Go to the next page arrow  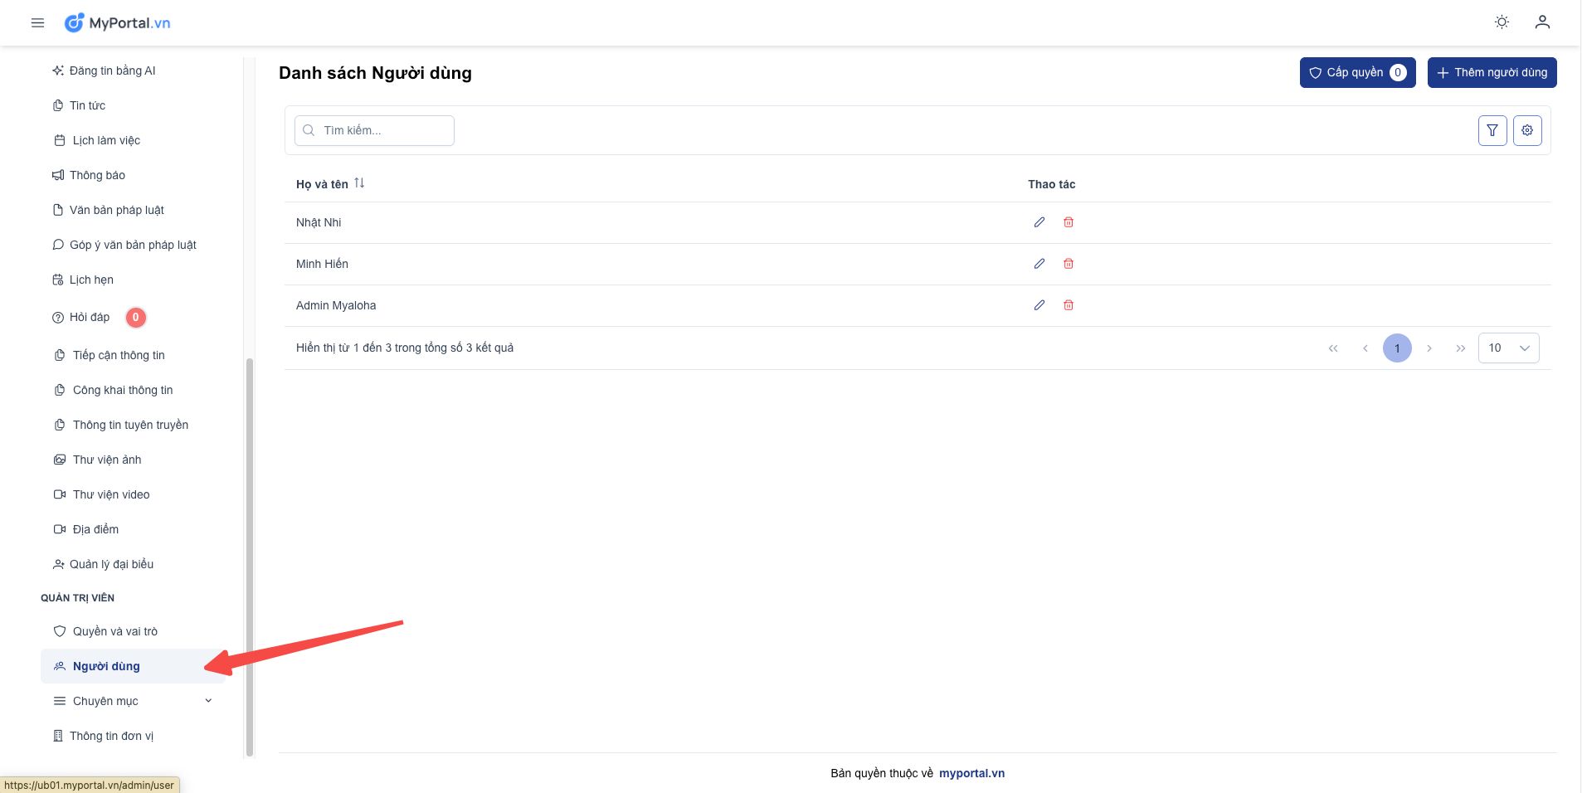tap(1429, 348)
